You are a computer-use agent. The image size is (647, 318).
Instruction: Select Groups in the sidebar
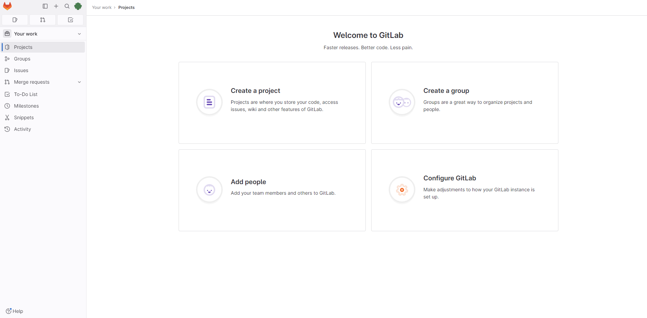(22, 59)
